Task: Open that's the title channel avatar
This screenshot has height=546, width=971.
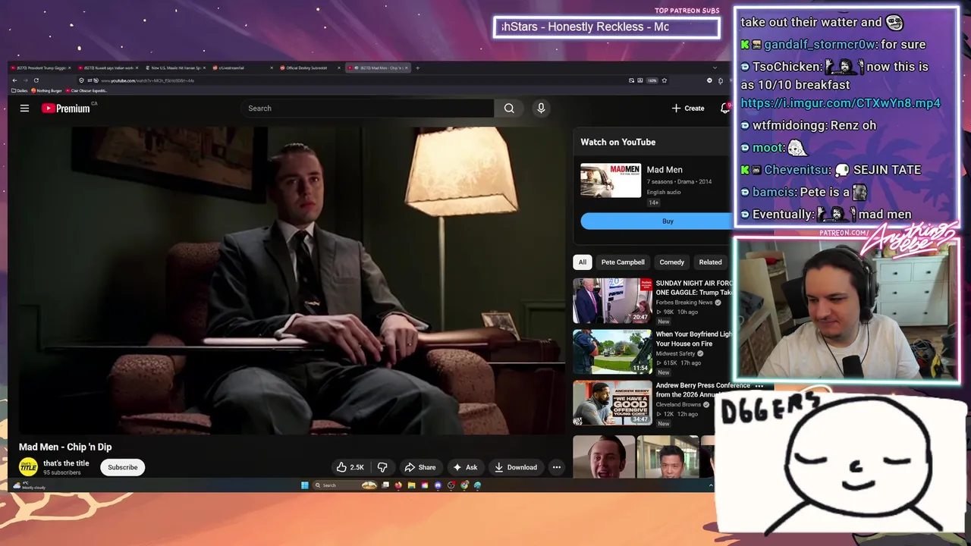Action: (28, 467)
